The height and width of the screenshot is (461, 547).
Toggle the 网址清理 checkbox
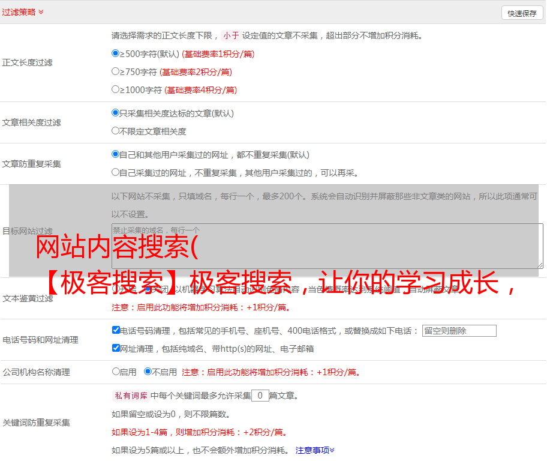(x=116, y=348)
